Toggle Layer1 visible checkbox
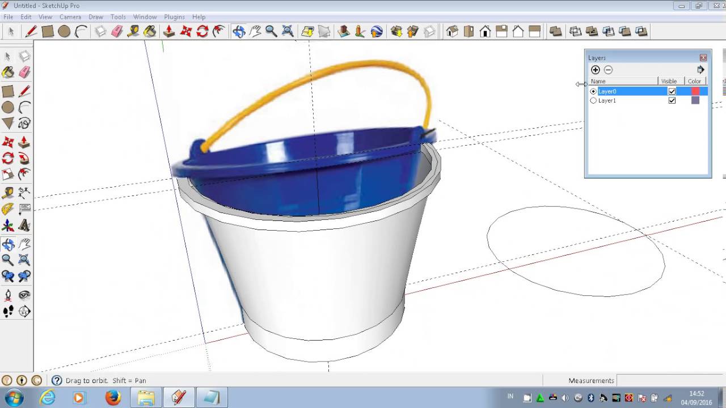This screenshot has width=726, height=408. click(x=672, y=100)
